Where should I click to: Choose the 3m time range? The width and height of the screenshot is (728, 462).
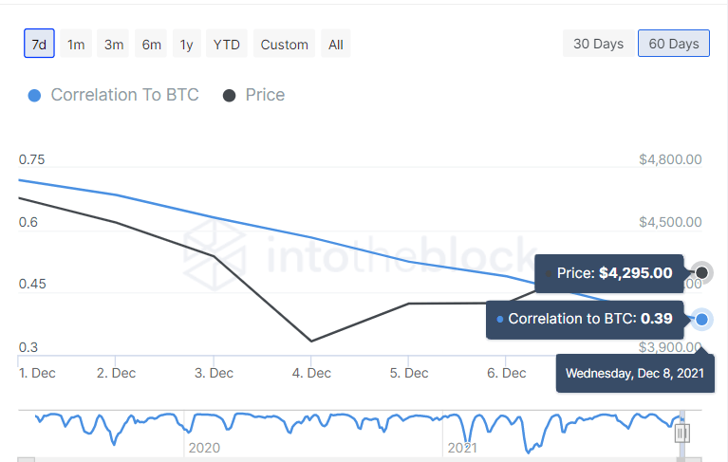pos(114,44)
